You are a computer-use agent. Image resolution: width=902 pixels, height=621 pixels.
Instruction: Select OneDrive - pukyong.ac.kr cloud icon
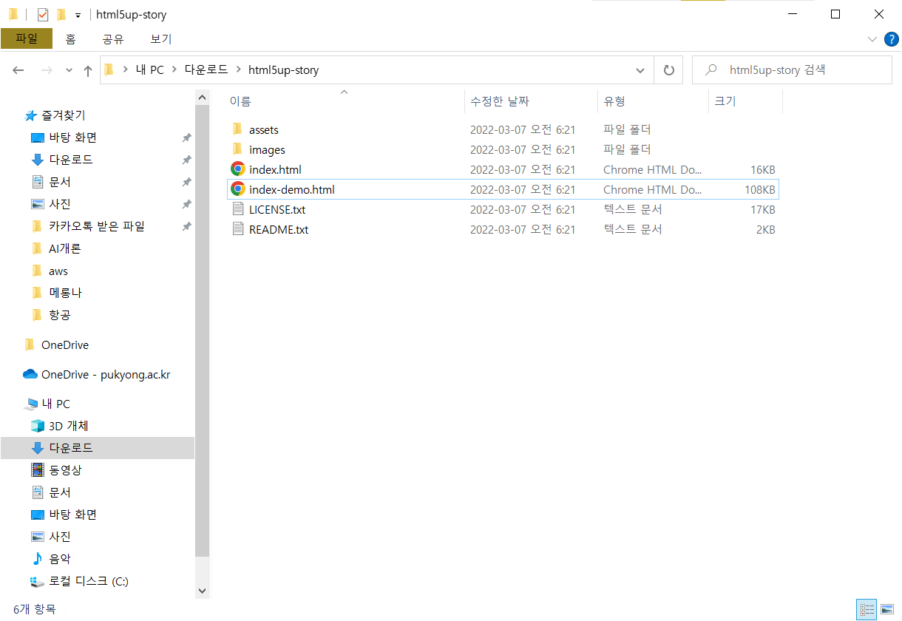30,374
